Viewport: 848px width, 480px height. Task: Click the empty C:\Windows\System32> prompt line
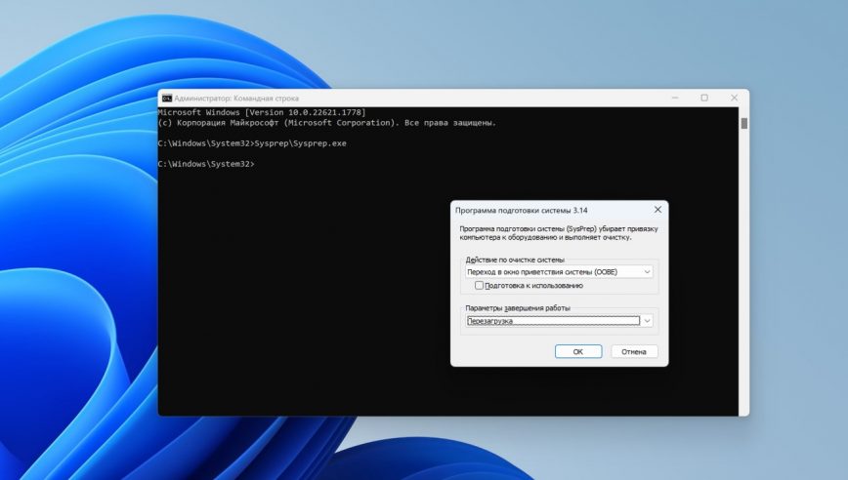tap(206, 164)
